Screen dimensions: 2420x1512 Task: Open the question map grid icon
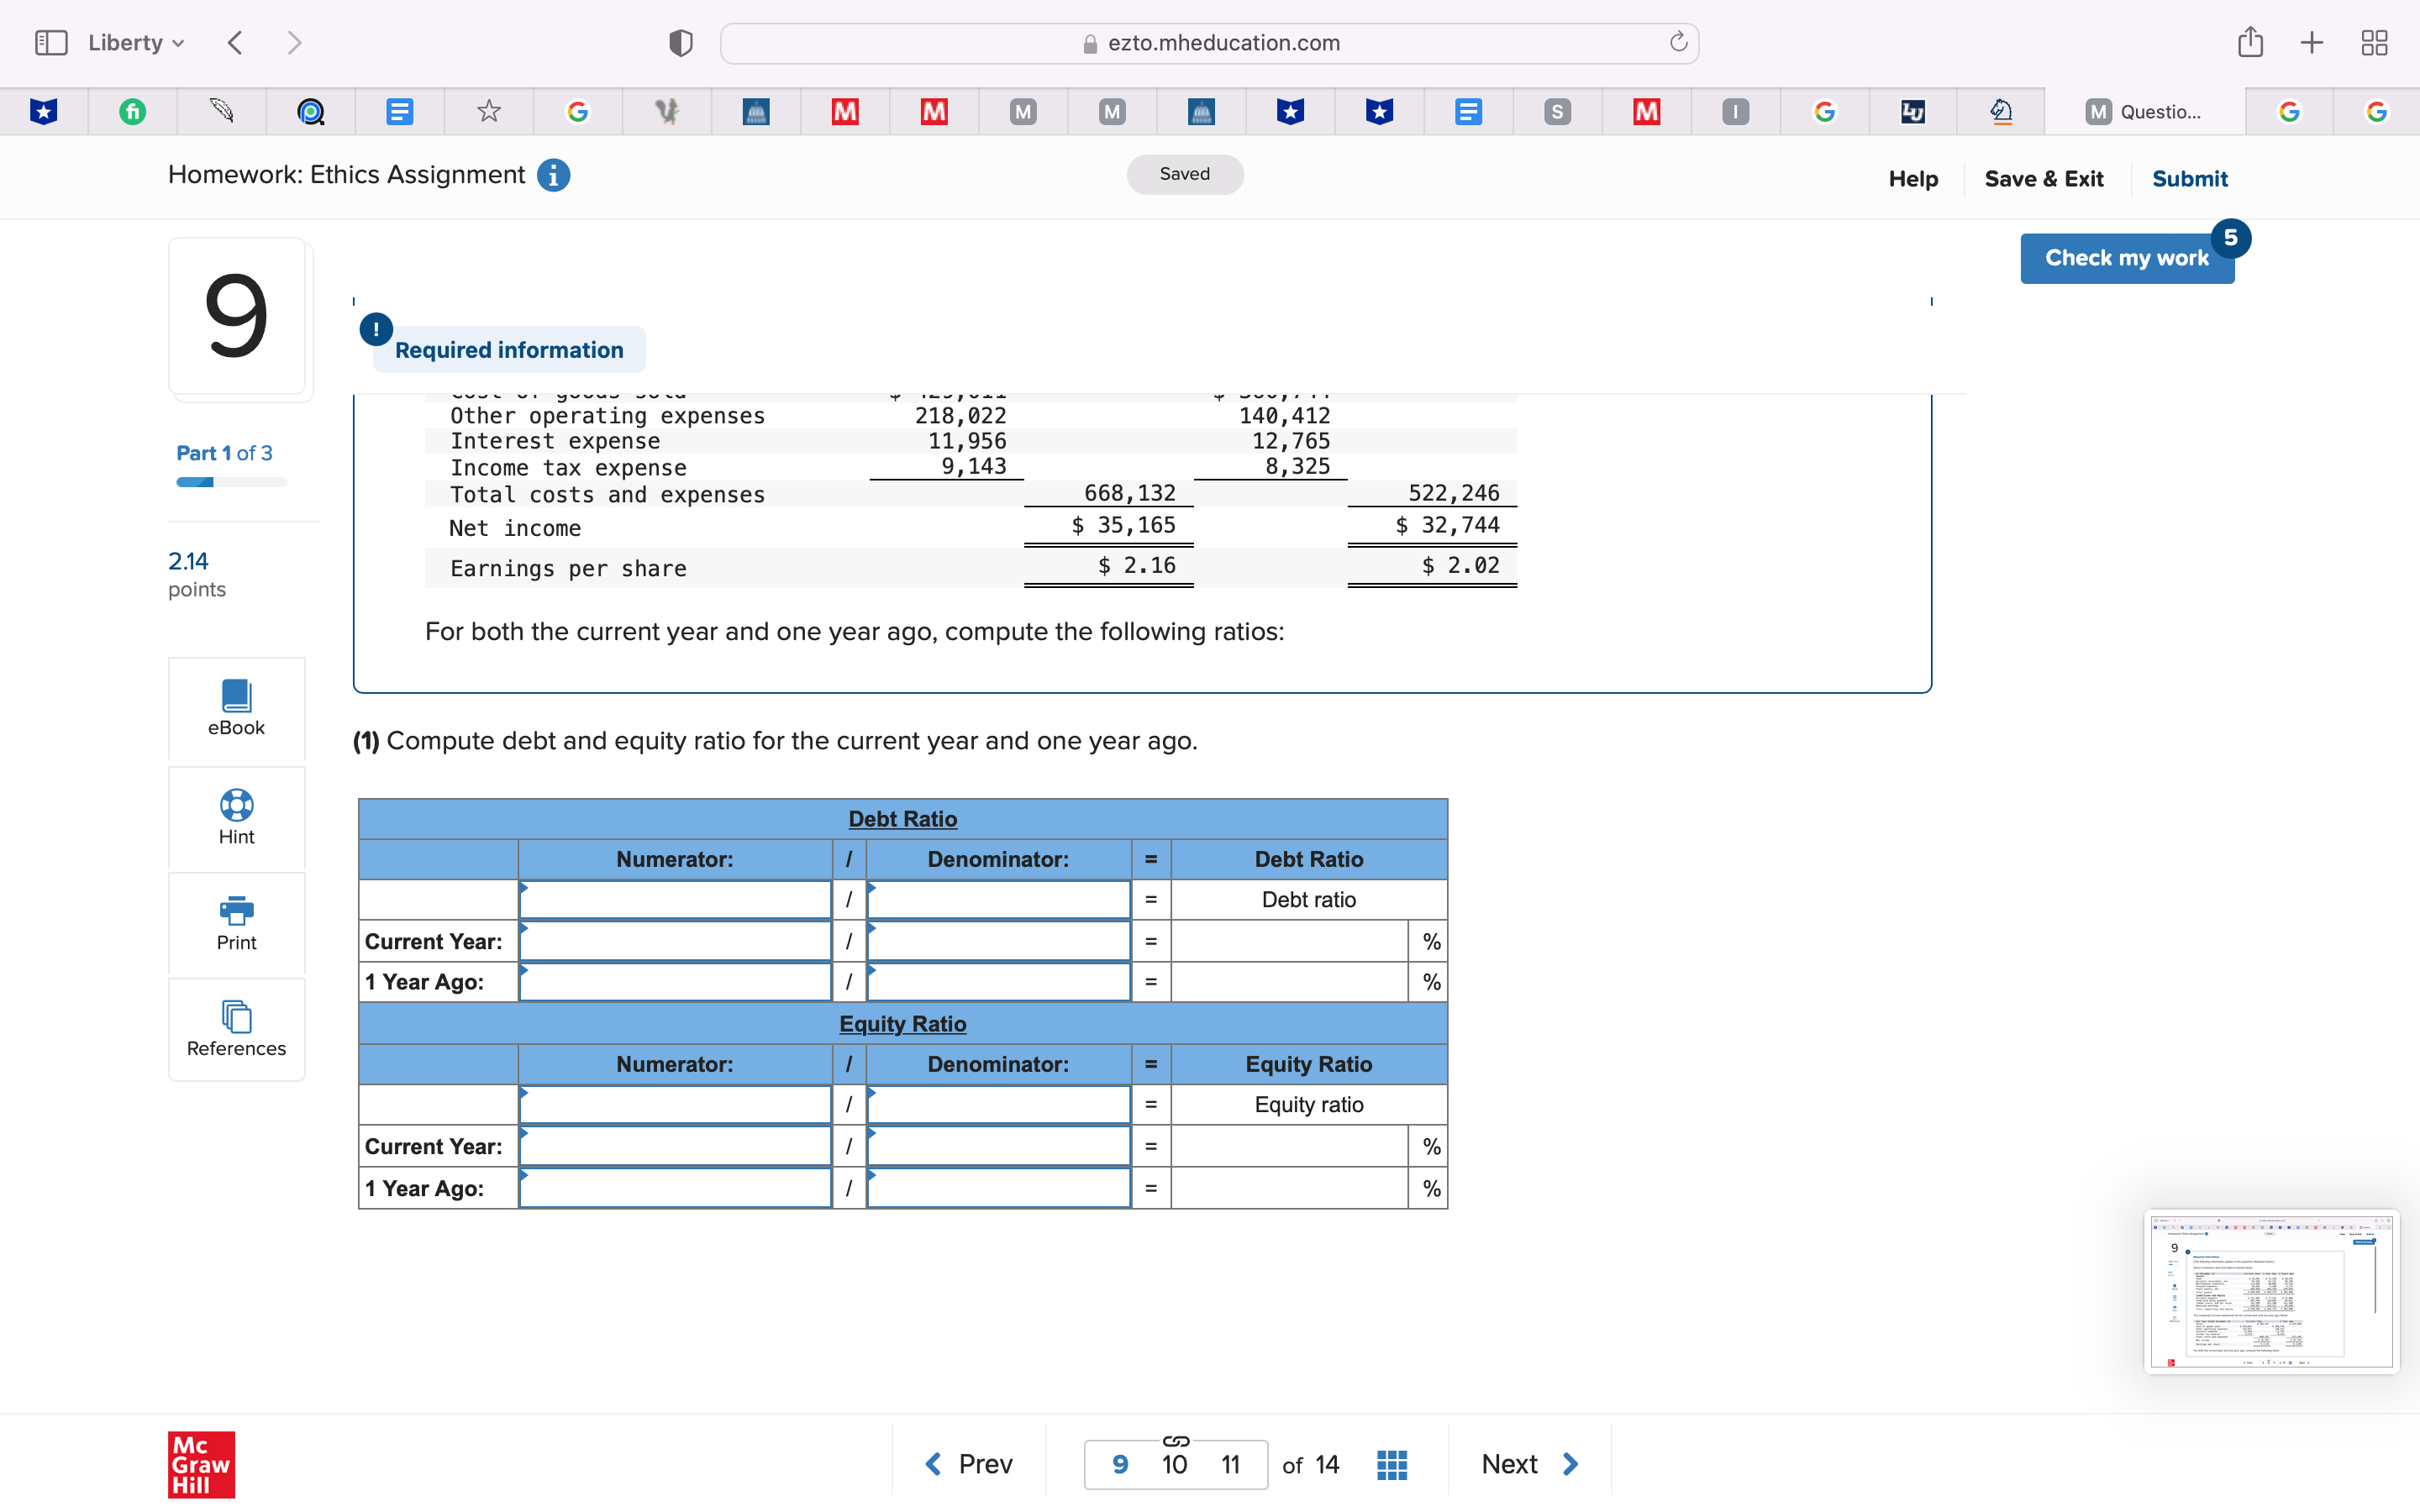coord(1391,1463)
